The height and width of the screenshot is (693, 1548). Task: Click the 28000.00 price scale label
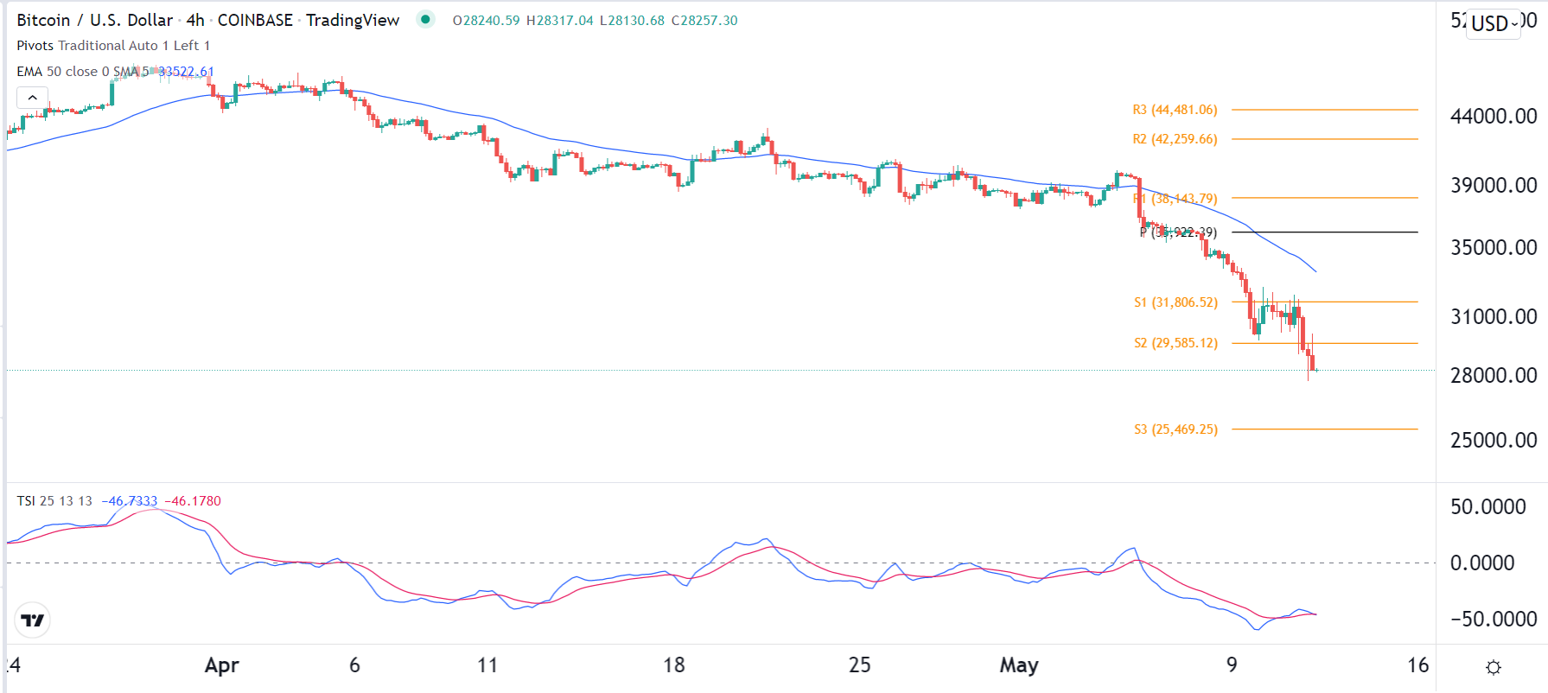point(1493,376)
